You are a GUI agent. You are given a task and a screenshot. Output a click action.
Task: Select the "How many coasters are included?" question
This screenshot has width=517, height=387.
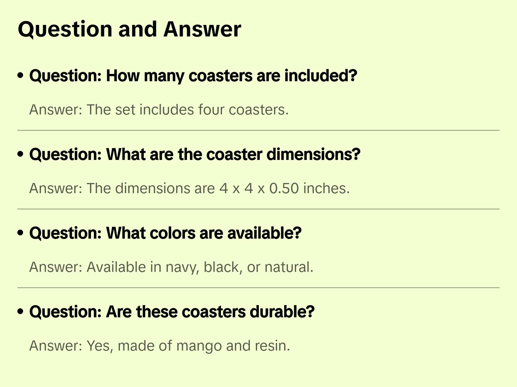193,76
